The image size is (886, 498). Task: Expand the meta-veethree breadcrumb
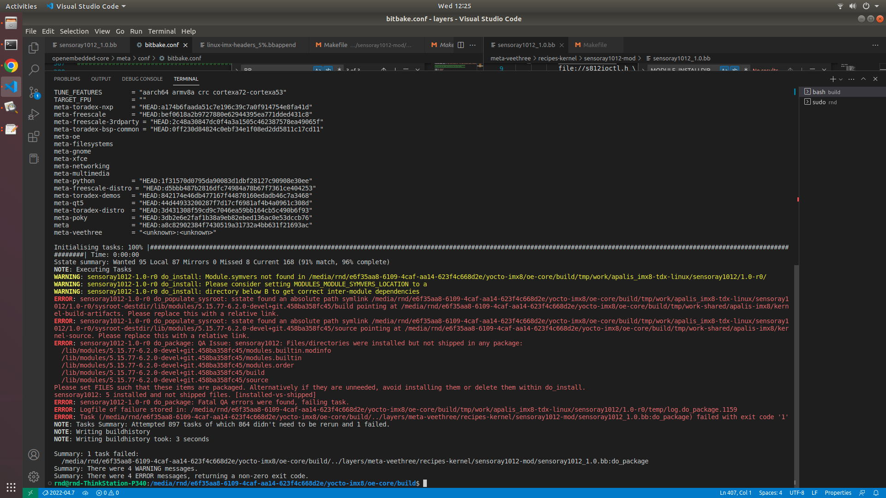510,58
